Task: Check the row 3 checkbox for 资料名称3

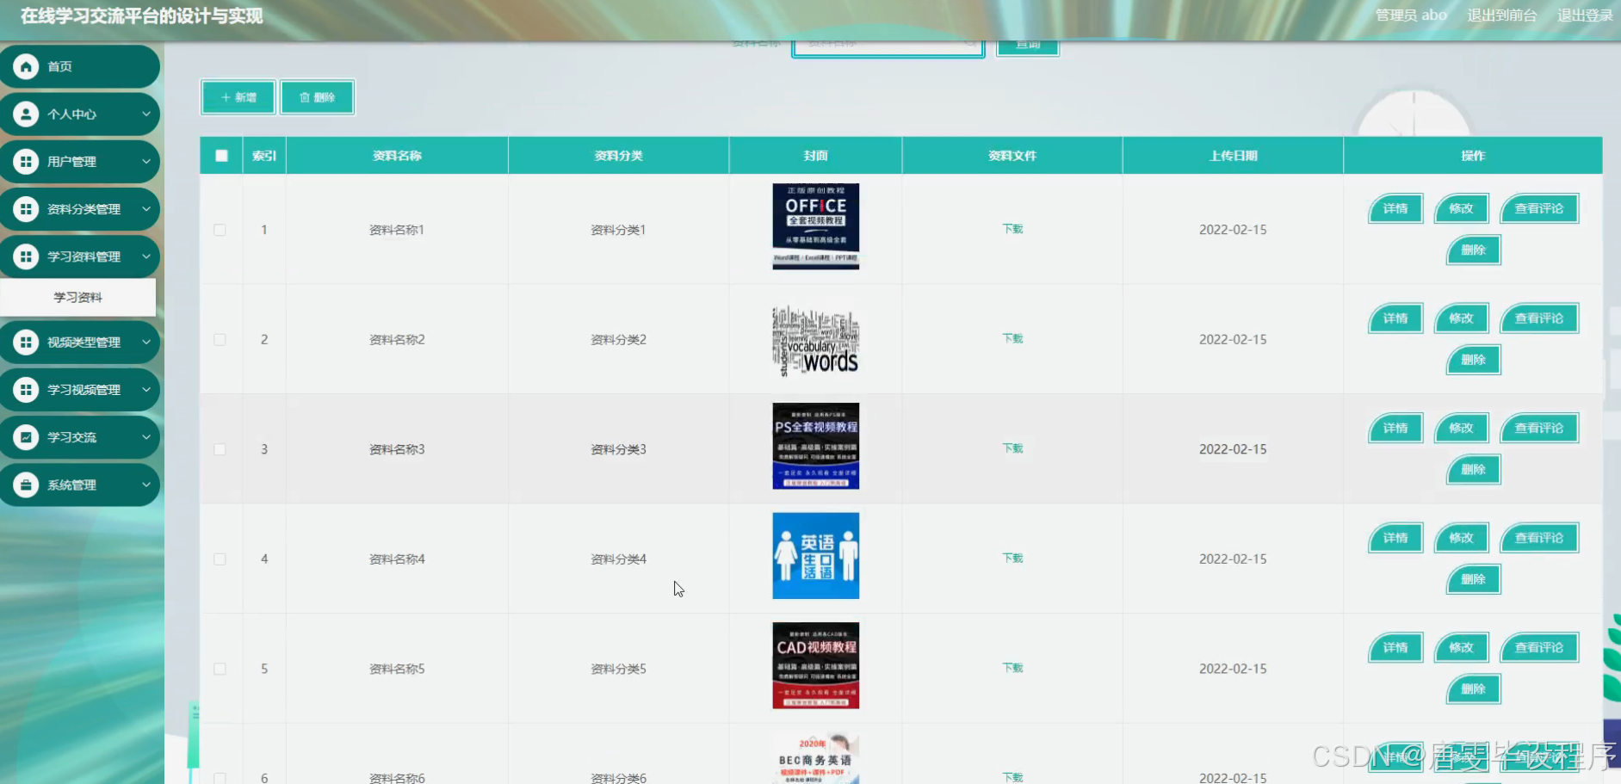Action: pos(220,449)
